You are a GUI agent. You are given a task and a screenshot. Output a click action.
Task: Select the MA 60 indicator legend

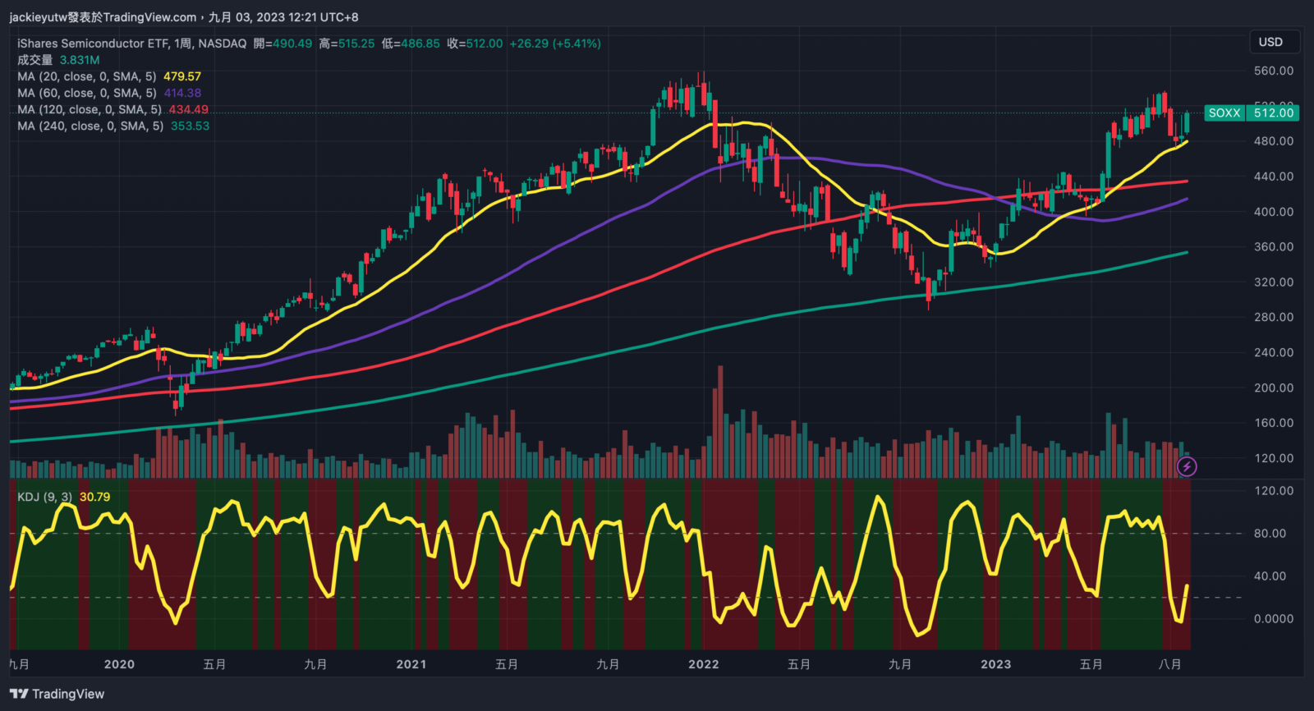86,93
